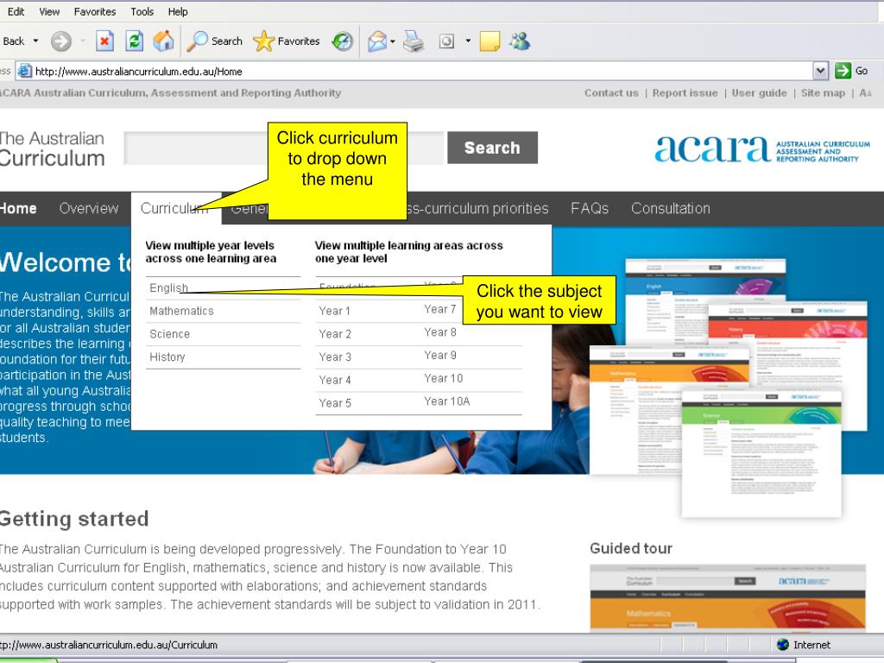
Task: Choose Mathematics learning area
Action: [x=181, y=311]
